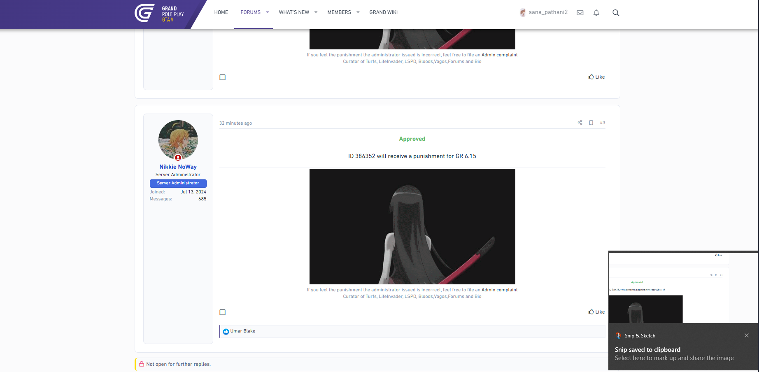The image size is (759, 372).
Task: Open Nikkie NoWay's profile name link
Action: pyautogui.click(x=178, y=167)
